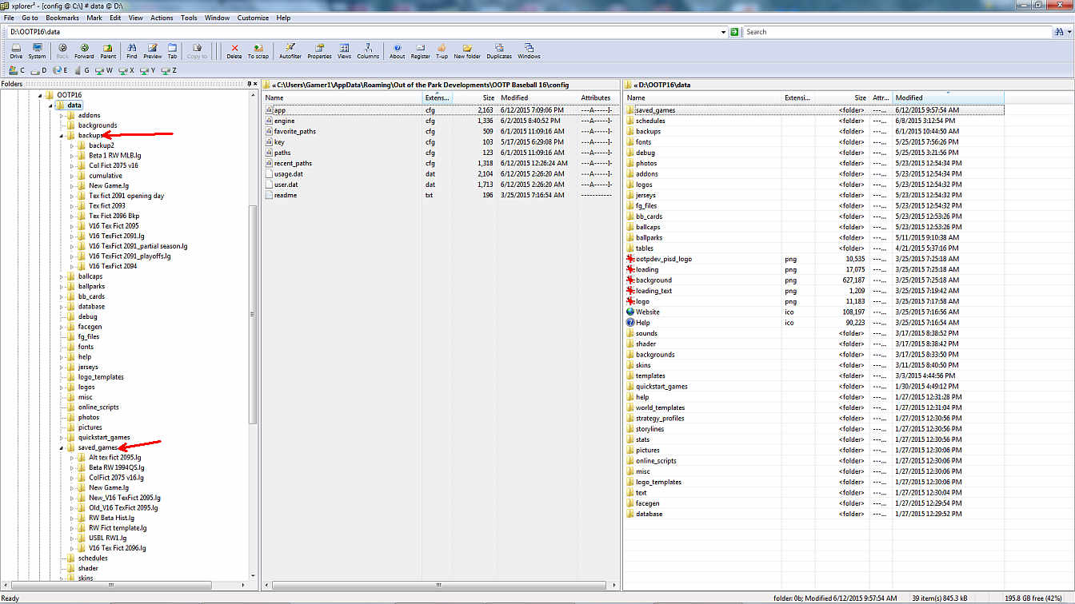Open Properties from the toolbar
Screen dimensions: 1075x604
319,50
